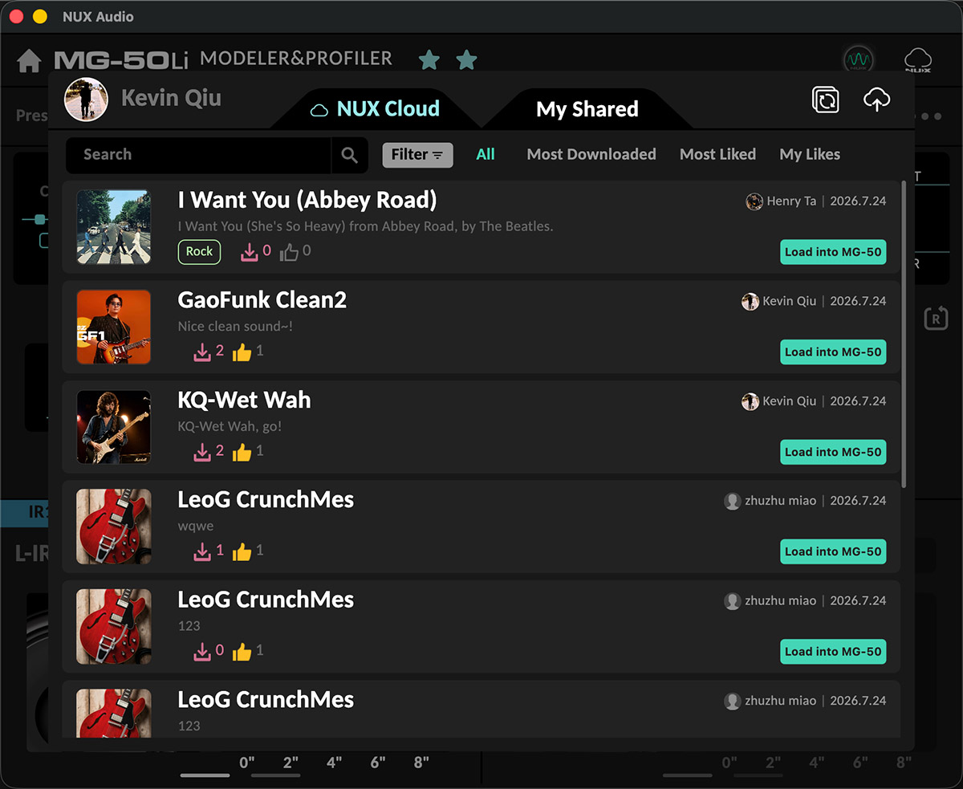
Task: Click the GaoFunk Clean2 thumbnail
Action: (x=113, y=327)
